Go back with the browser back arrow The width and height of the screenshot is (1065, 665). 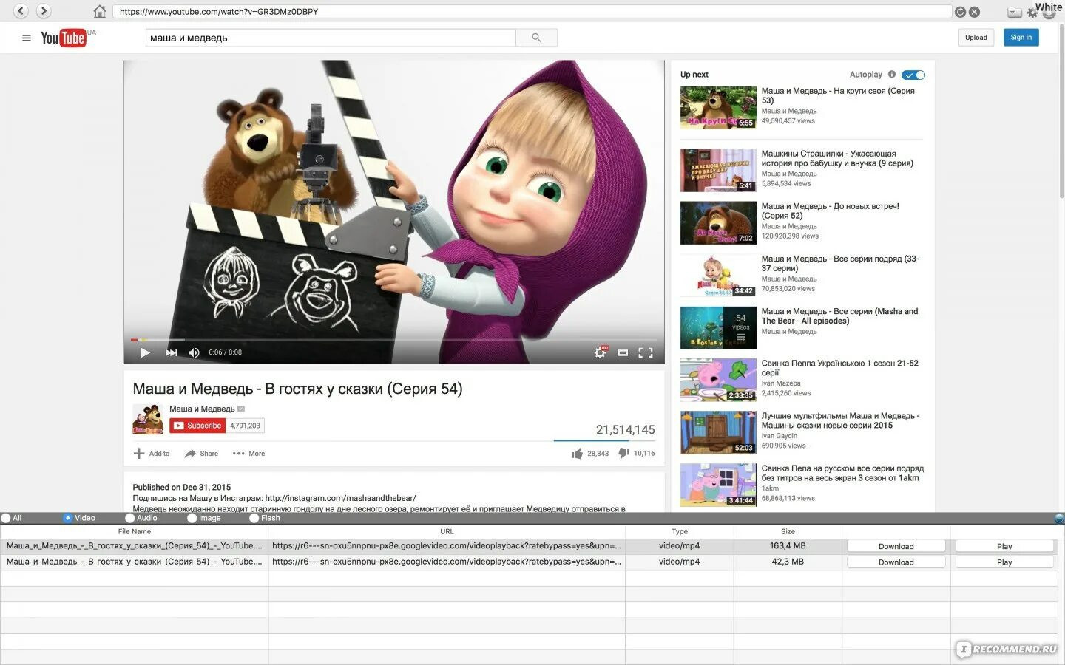click(x=21, y=11)
